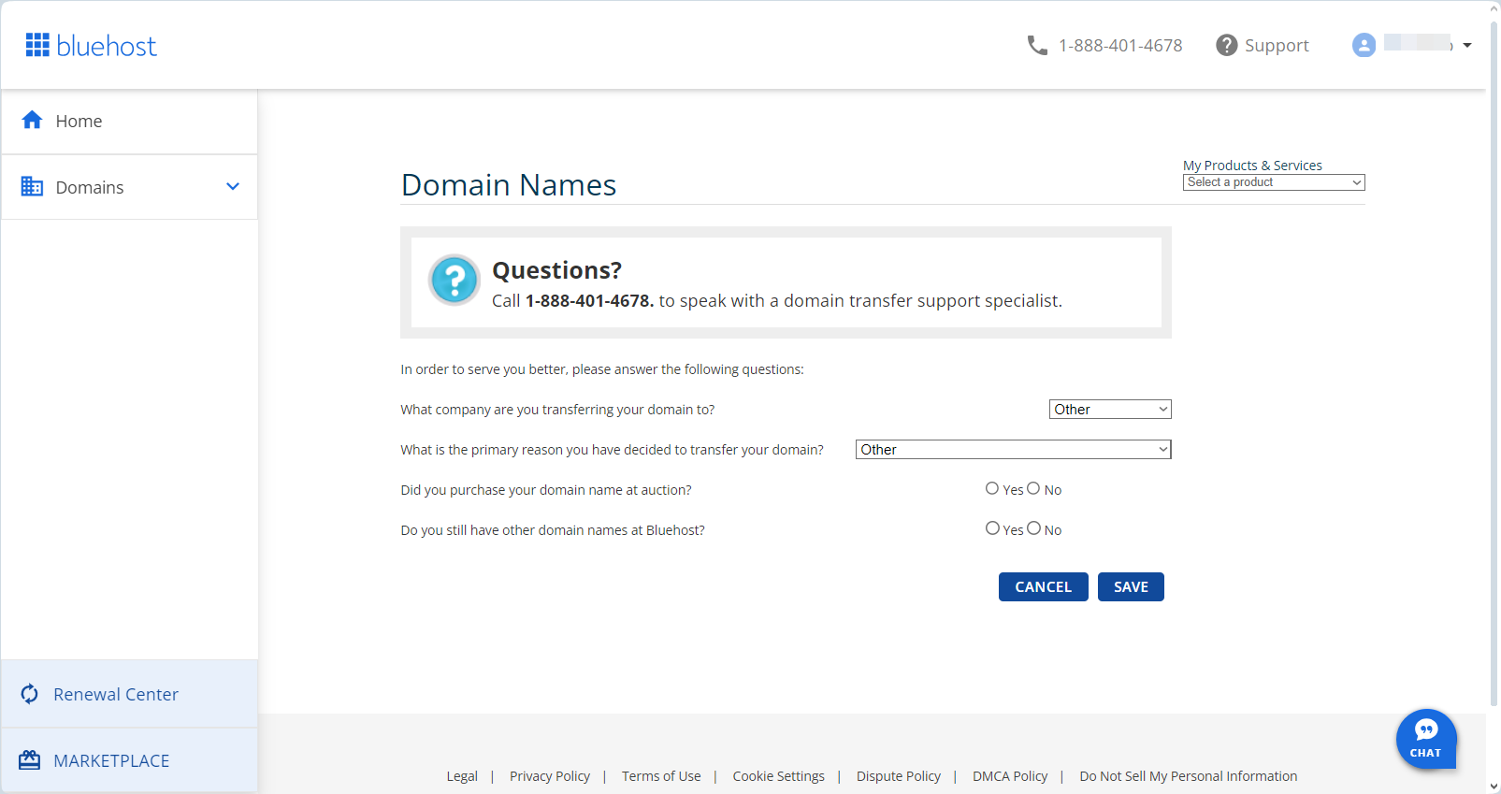Click the SAVE button

click(x=1131, y=586)
